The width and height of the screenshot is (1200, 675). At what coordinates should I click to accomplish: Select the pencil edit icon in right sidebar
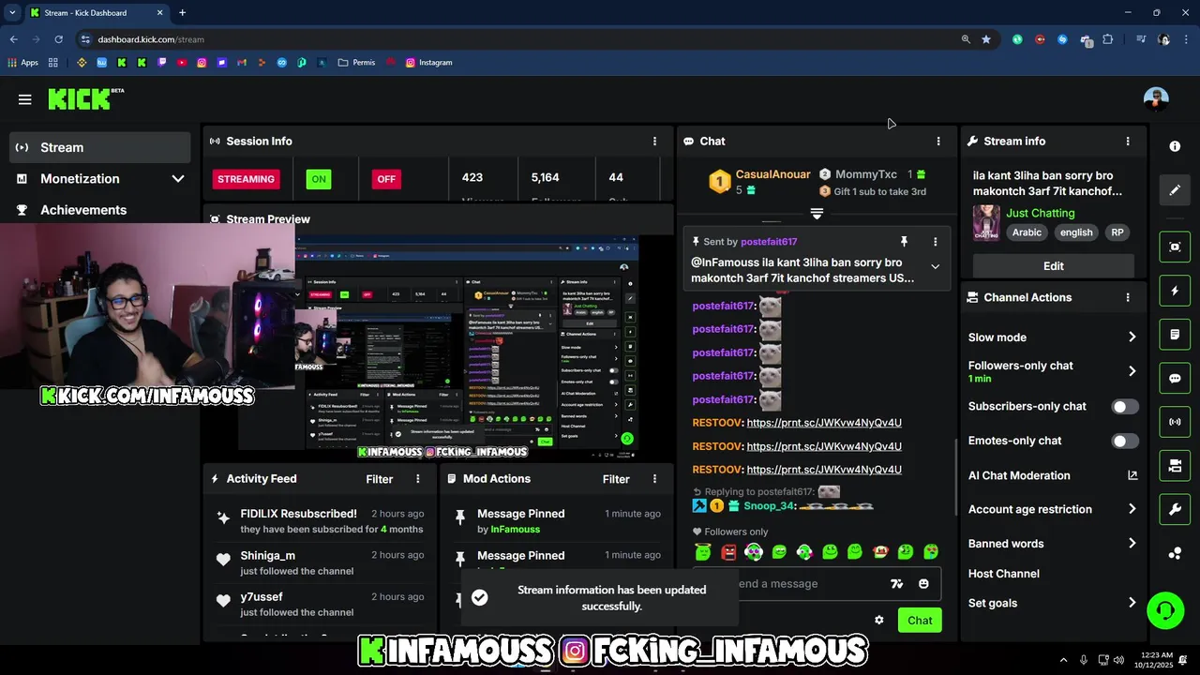(x=1175, y=190)
